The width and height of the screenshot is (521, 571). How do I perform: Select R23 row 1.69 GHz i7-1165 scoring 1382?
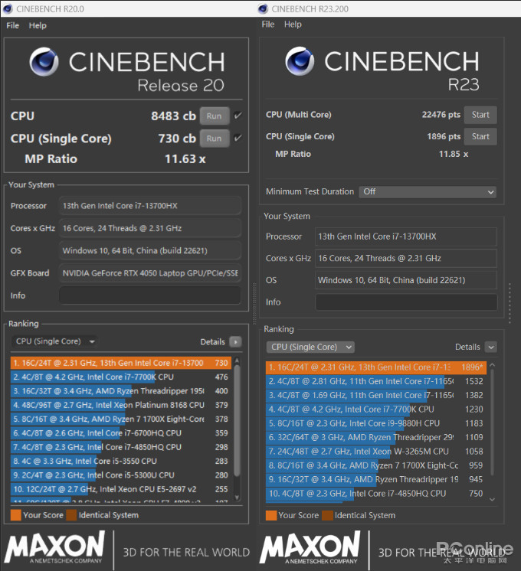pos(376,396)
